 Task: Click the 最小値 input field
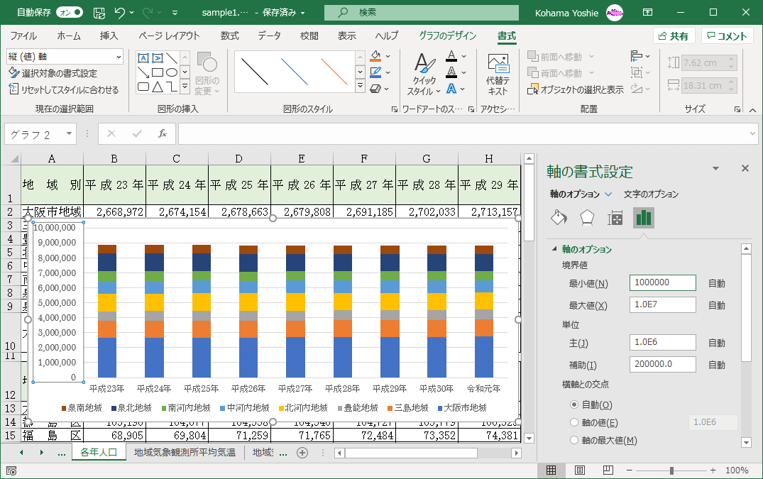tap(662, 282)
